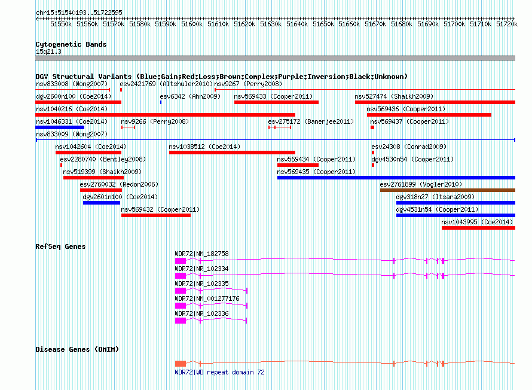Select the 51700k ruler position label
The width and height of the screenshot is (532, 390).
454,24
